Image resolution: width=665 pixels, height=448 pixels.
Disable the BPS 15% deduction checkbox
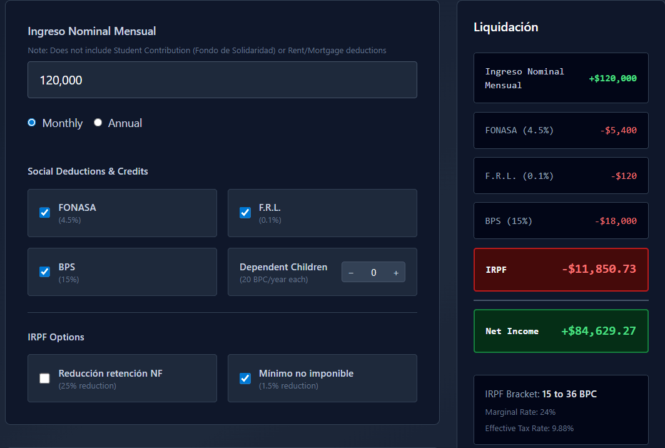click(45, 272)
